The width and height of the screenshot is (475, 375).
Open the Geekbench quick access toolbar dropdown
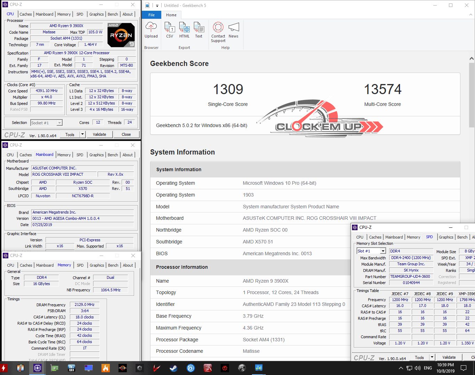(157, 6)
